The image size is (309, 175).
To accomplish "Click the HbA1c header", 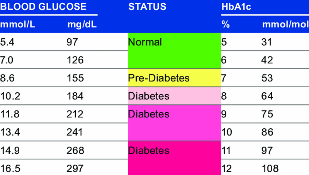I will (234, 7).
